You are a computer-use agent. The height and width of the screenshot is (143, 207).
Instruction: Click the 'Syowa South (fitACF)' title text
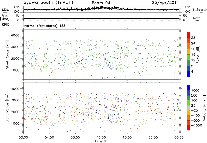[48, 3]
